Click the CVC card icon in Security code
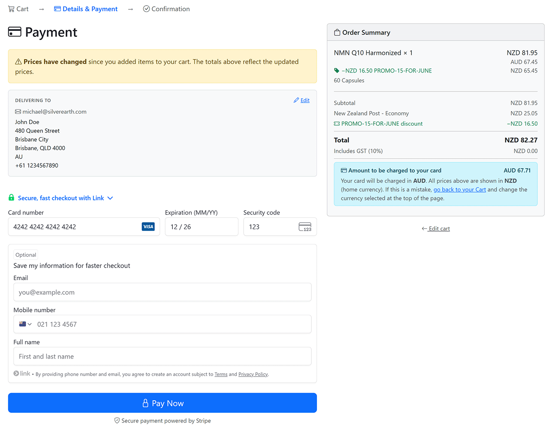 305,227
